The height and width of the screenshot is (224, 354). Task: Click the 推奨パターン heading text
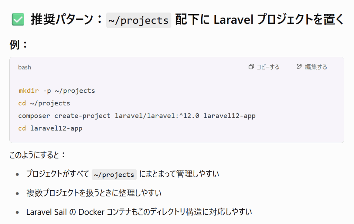tap(62, 19)
